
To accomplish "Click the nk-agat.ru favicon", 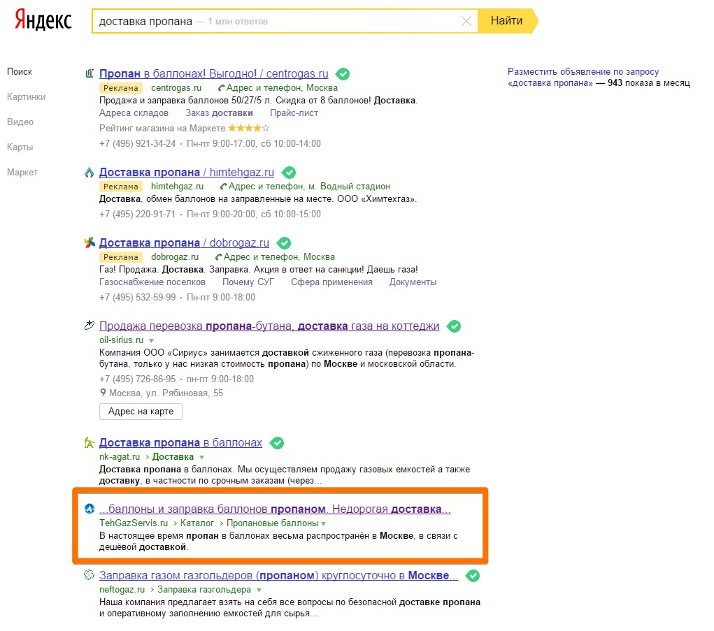I will (90, 442).
